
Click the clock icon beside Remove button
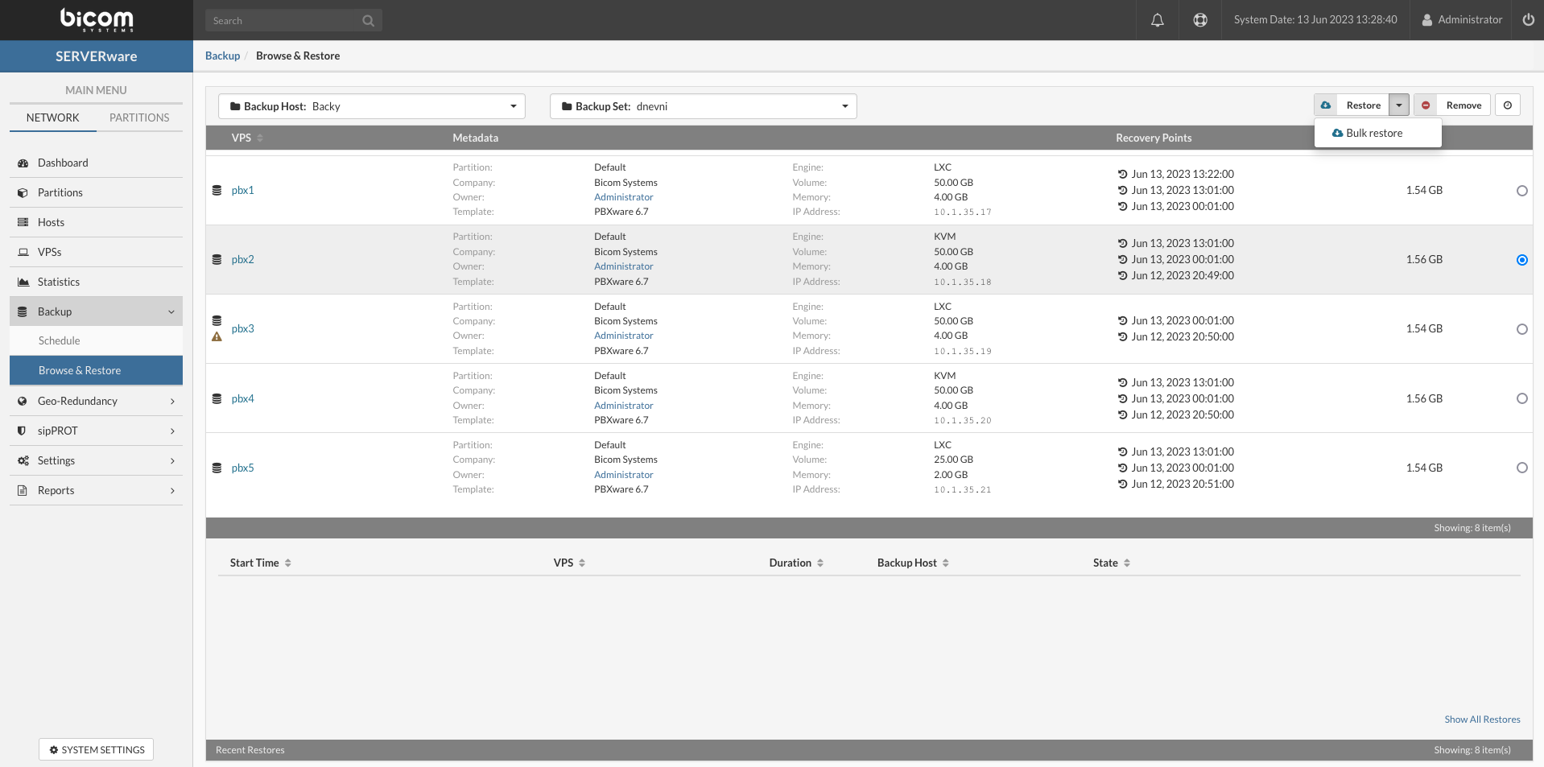(x=1509, y=105)
